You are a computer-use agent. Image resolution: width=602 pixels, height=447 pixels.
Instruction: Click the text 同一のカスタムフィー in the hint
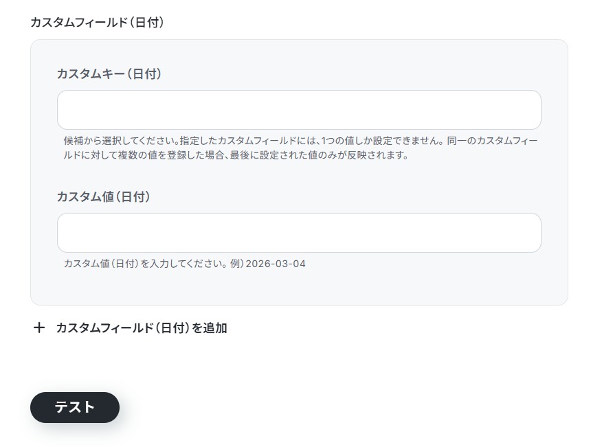click(x=492, y=141)
